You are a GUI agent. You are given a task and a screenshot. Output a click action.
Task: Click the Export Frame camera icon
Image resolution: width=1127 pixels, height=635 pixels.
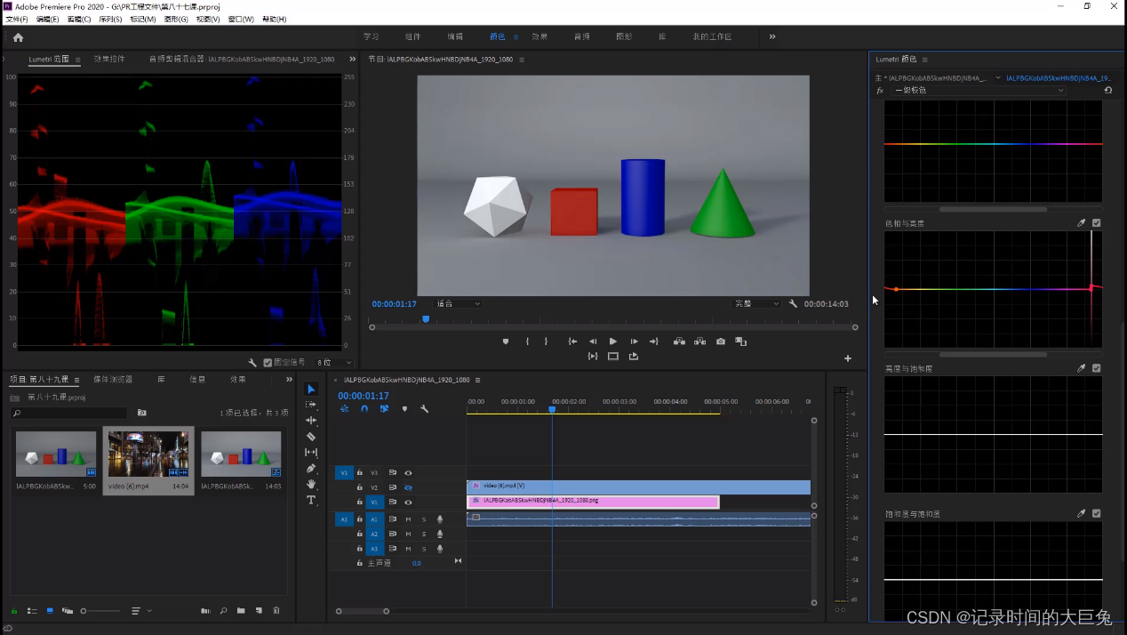pyautogui.click(x=721, y=342)
